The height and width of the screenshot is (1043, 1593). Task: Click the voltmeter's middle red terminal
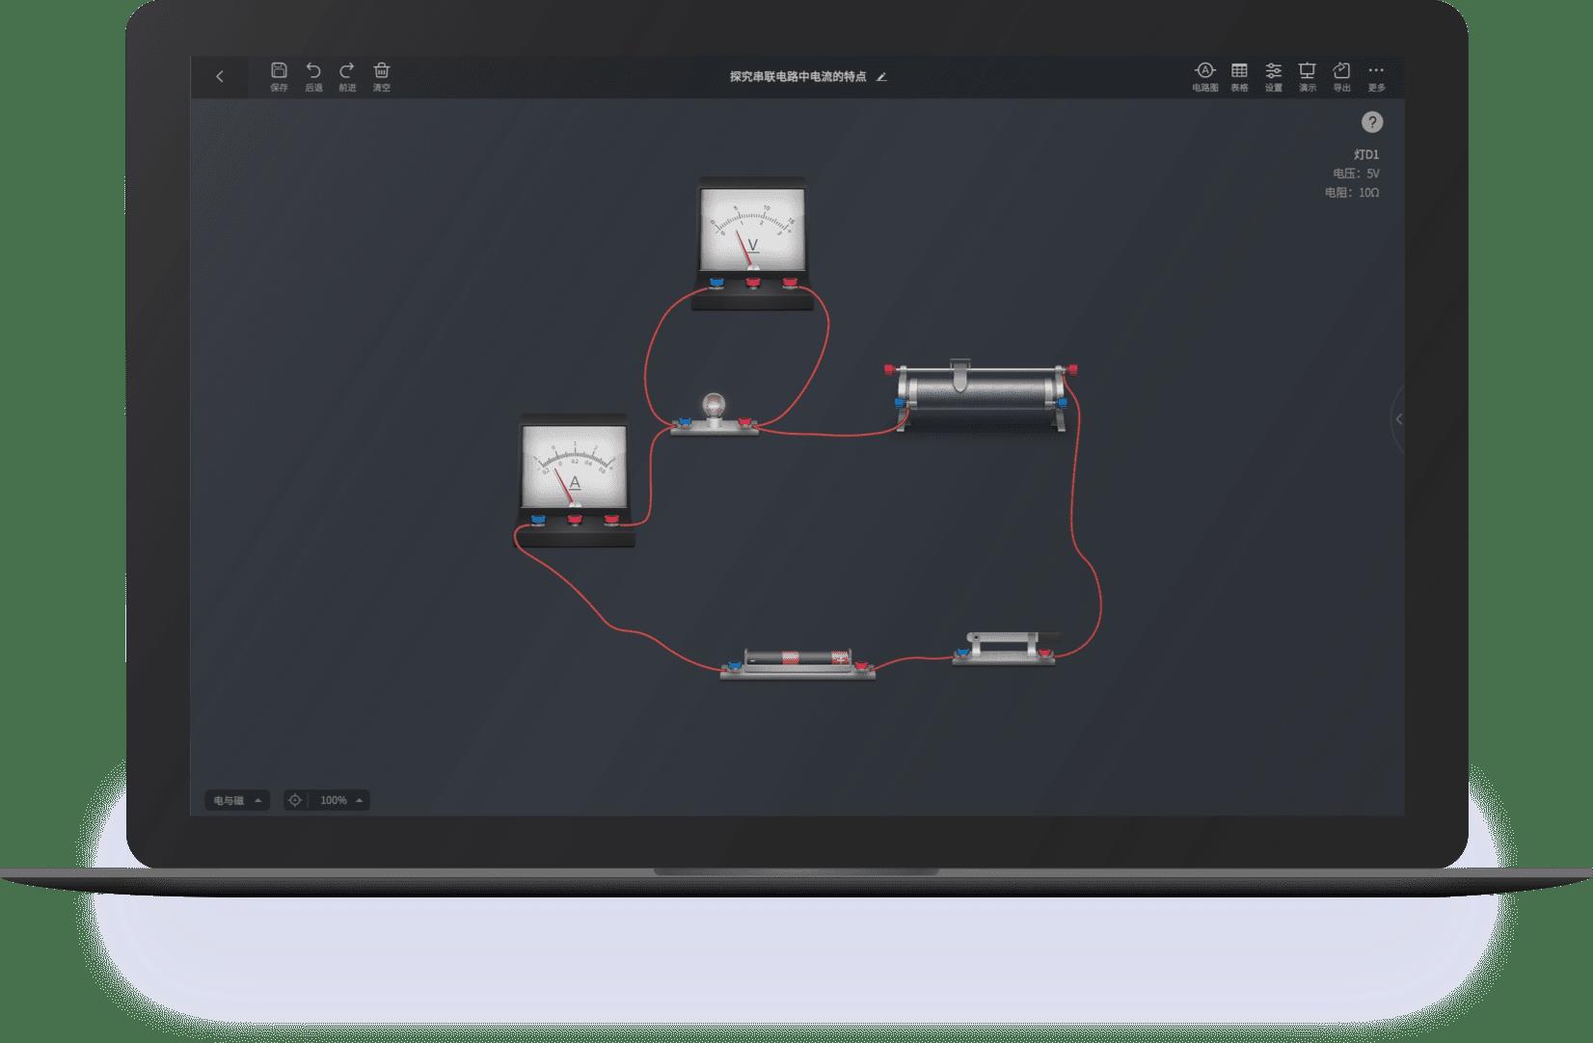click(753, 283)
